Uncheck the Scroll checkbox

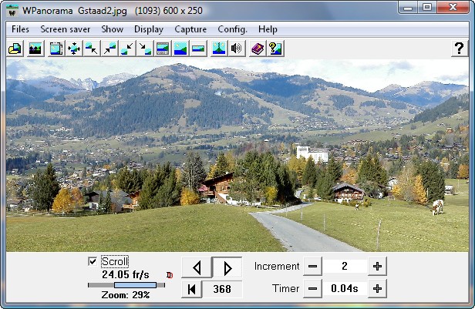pos(93,261)
